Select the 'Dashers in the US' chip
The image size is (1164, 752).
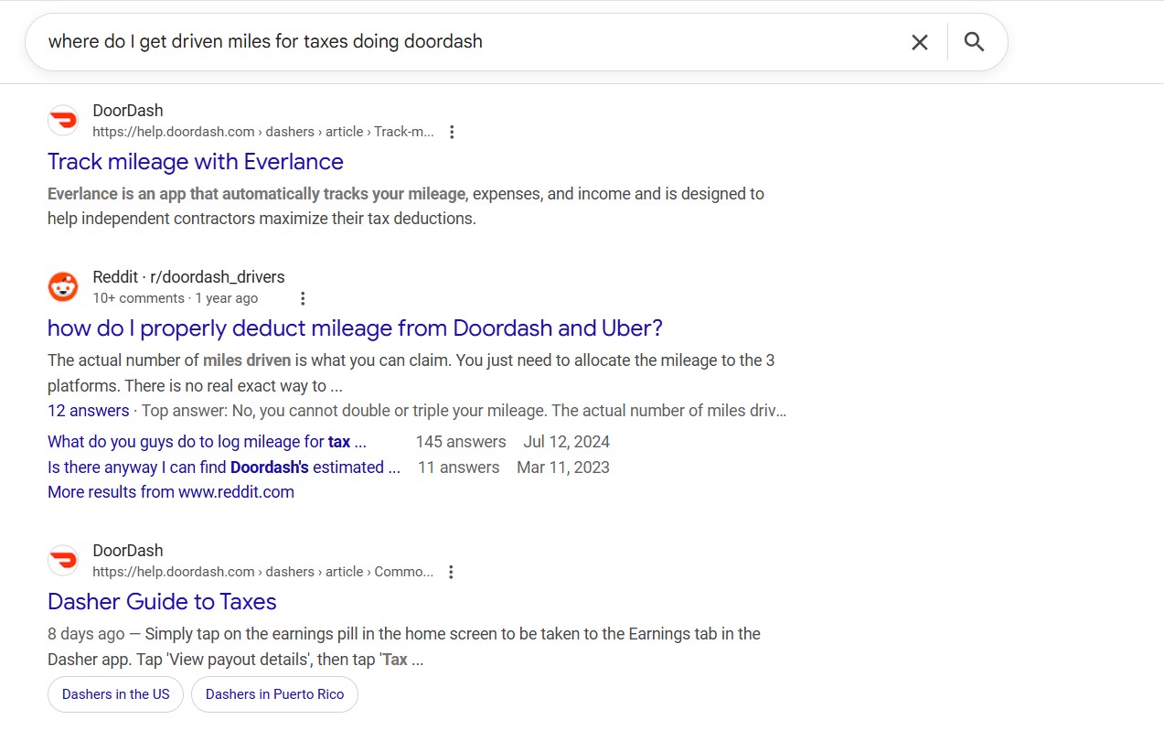(x=116, y=694)
